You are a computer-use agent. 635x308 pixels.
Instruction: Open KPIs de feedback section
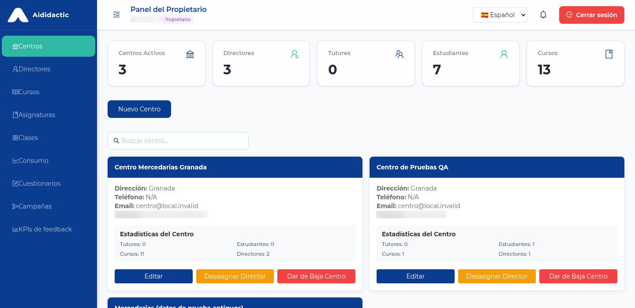coord(49,229)
